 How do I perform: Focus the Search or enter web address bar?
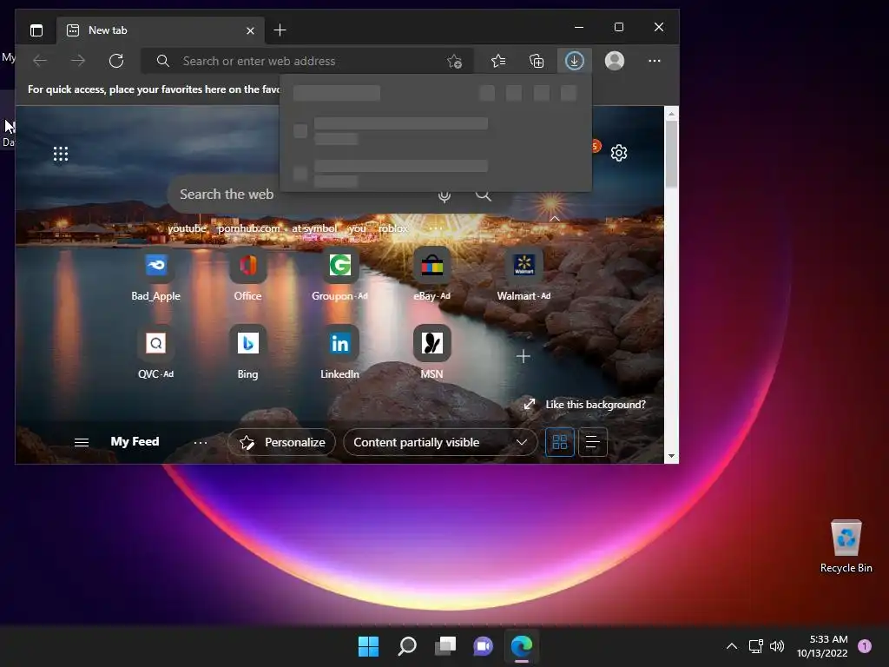coord(305,61)
